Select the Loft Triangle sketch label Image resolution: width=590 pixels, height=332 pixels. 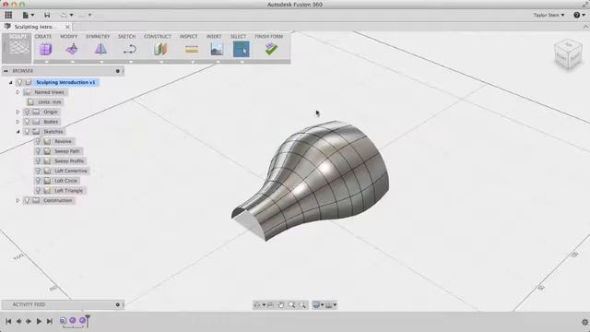coord(68,191)
